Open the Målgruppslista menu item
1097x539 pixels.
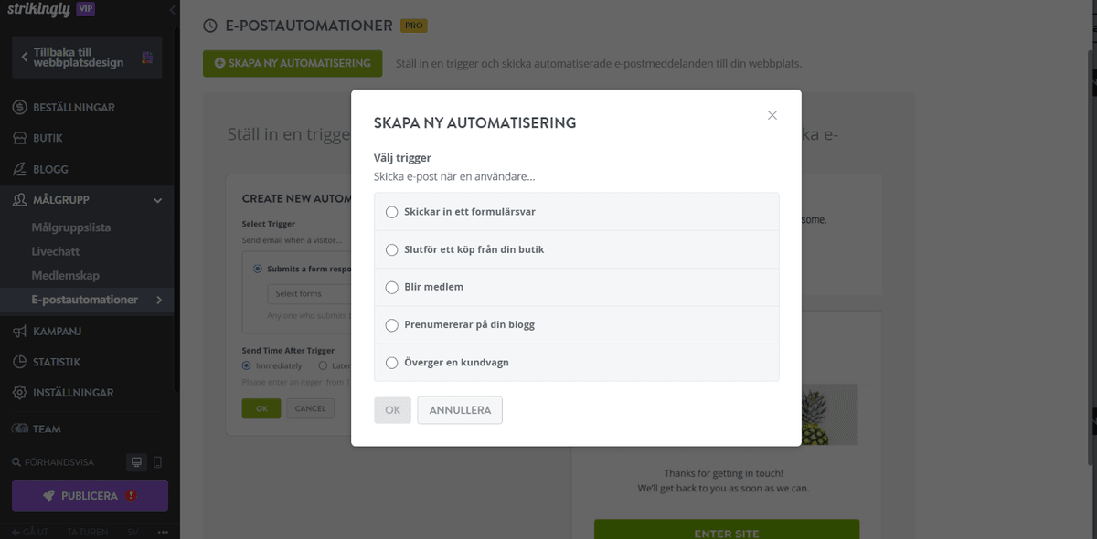(71, 227)
